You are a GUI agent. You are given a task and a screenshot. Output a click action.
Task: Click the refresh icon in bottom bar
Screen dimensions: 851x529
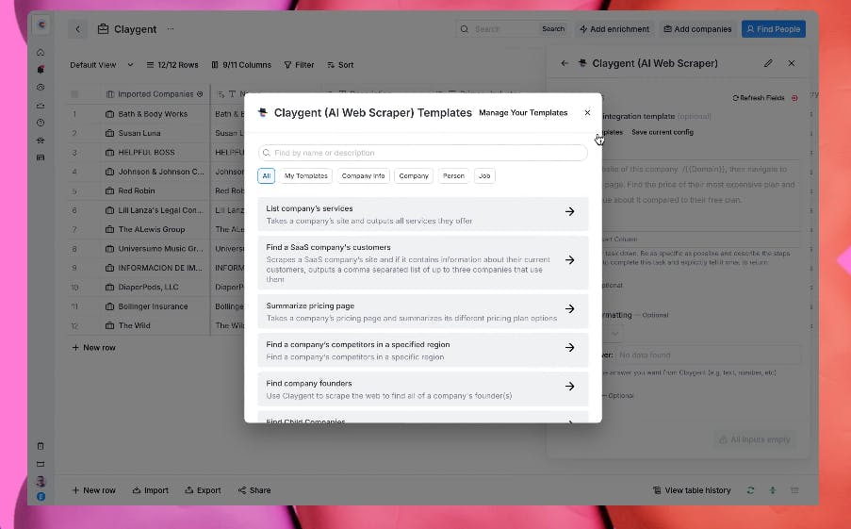click(750, 490)
